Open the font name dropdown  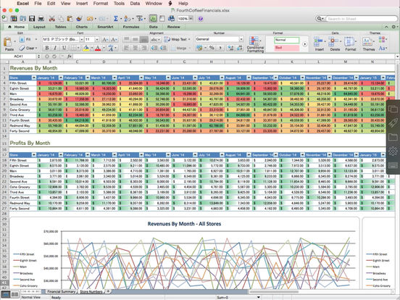tap(82, 39)
